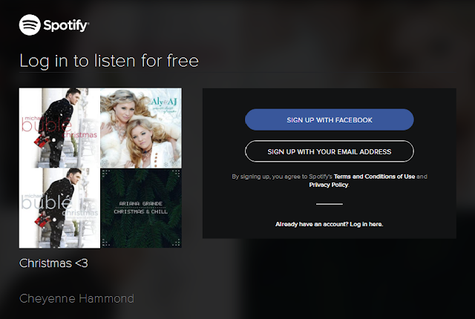
Task: Select the red Michael Bublé Christmas album cover
Action: 59,128
